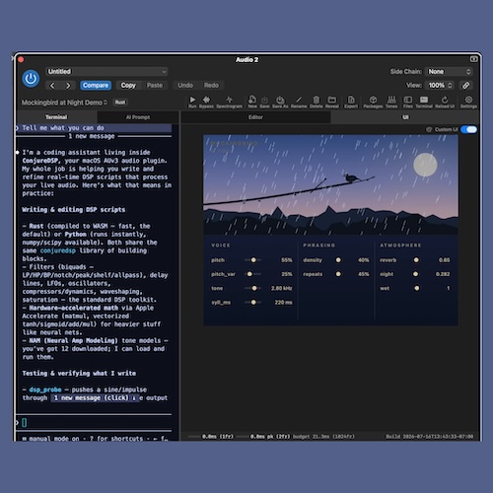Open the Side Chain None dropdown
The height and width of the screenshot is (493, 493).
point(449,72)
